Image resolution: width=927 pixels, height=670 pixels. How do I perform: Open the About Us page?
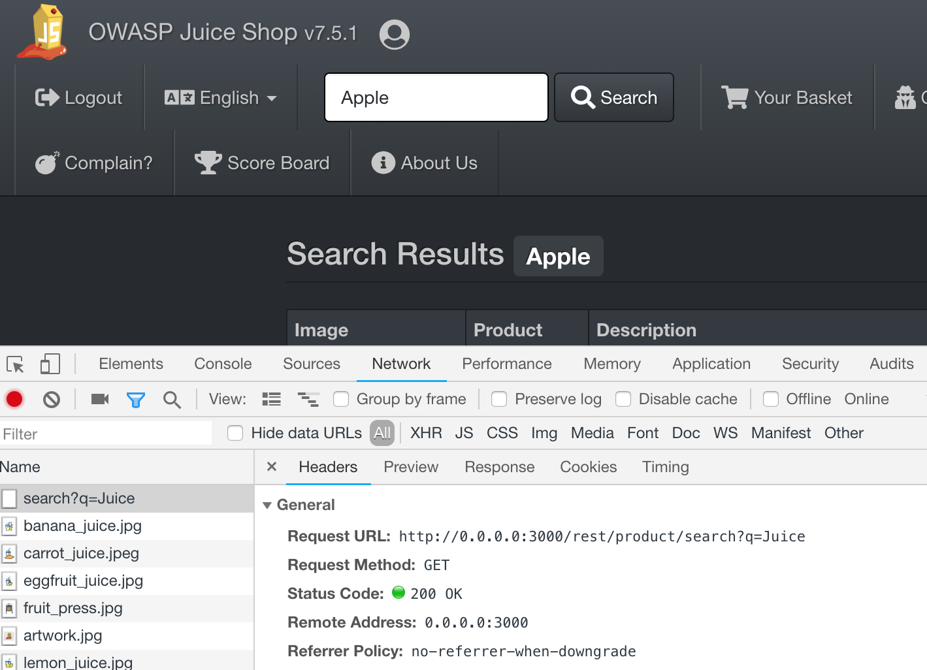point(425,163)
